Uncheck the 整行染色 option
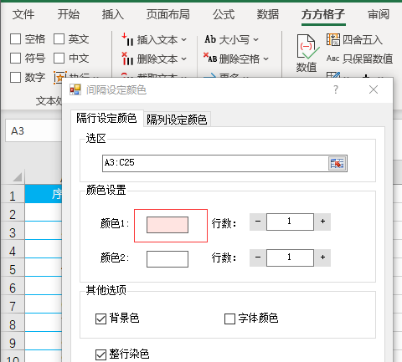Screen dimensions: 402x362 [100, 354]
